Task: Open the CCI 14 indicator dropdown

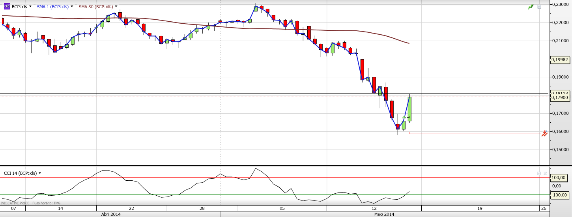Action: pyautogui.click(x=40, y=173)
